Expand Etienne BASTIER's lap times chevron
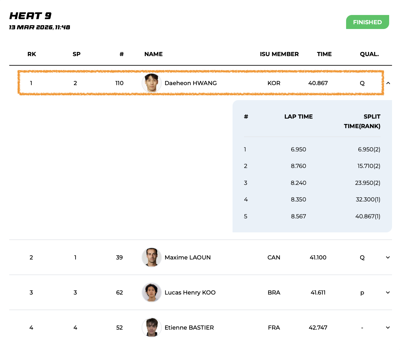Image resolution: width=400 pixels, height=350 pixels. point(388,328)
